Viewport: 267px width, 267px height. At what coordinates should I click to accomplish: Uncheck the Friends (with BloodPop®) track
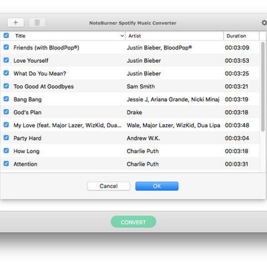point(6,47)
